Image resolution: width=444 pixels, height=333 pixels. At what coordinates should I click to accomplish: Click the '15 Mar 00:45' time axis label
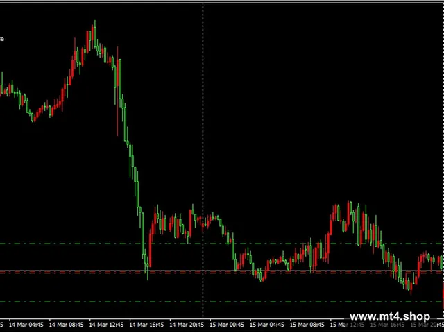pyautogui.click(x=227, y=325)
